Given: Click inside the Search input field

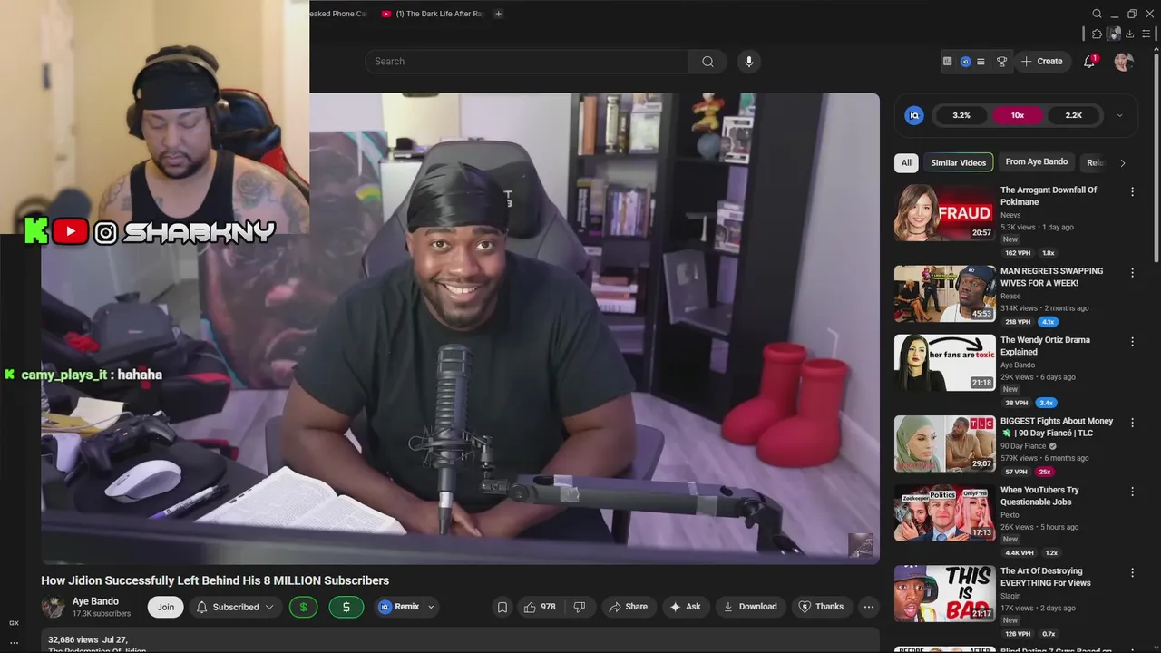Looking at the screenshot, I should [527, 62].
